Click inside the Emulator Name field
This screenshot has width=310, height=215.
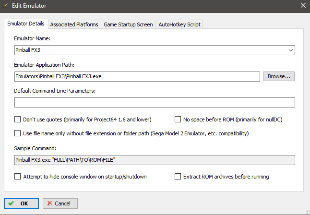[x=155, y=50]
